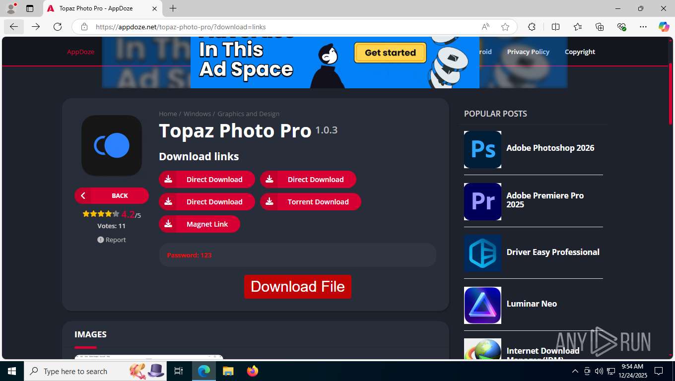The height and width of the screenshot is (381, 675).
Task: Click the Torrent Download button
Action: tap(311, 201)
